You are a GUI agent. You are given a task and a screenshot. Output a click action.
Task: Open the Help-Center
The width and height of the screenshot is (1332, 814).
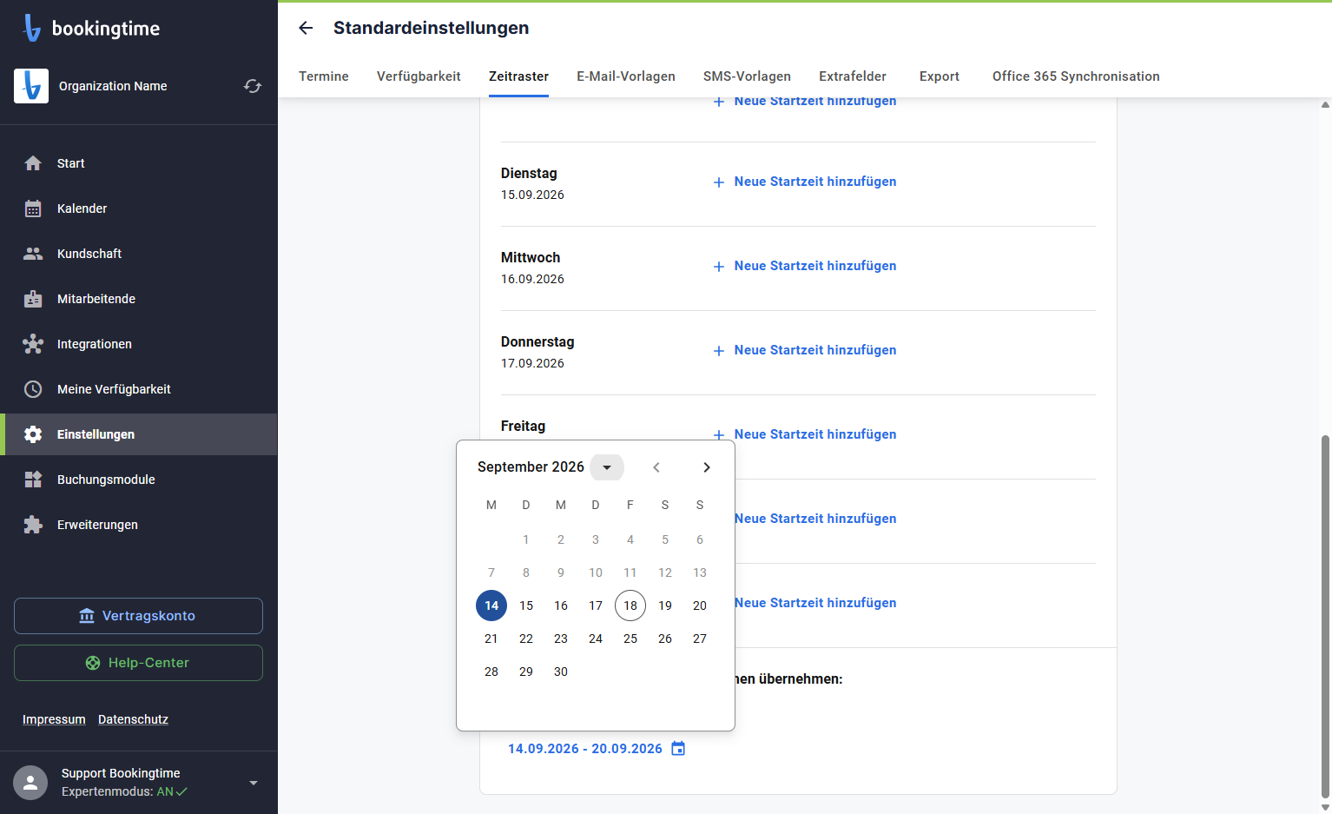[138, 663]
